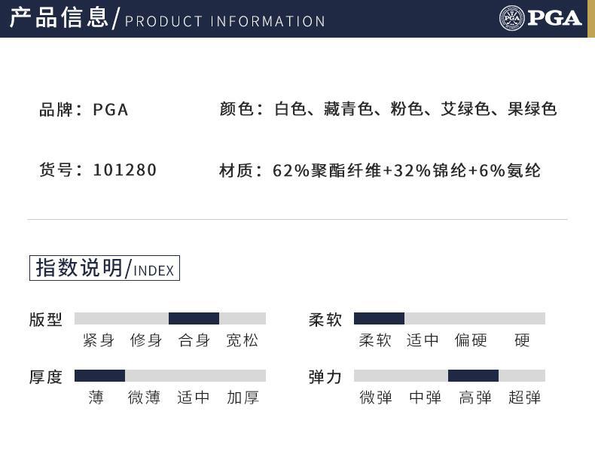Click the 厚度 thickness slider bar
The width and height of the screenshot is (595, 463).
tap(169, 376)
